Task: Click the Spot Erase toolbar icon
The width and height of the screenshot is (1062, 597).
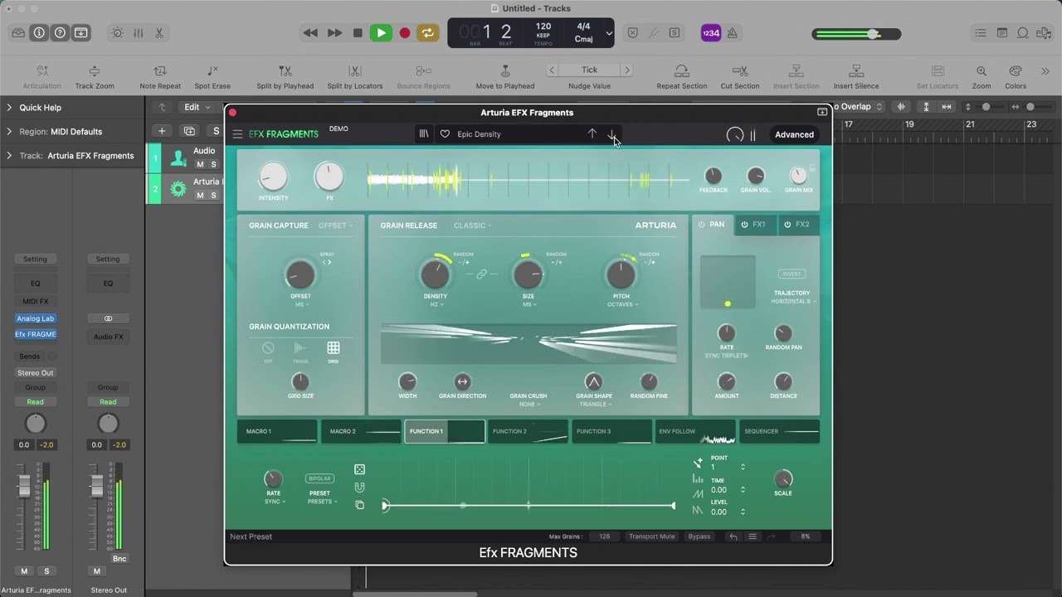Action: 212,71
